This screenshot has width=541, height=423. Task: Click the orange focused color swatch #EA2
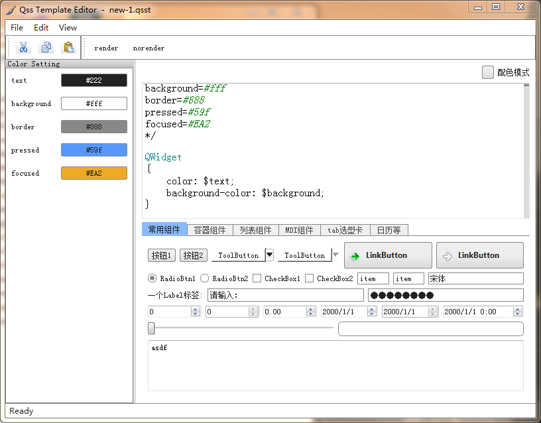93,173
